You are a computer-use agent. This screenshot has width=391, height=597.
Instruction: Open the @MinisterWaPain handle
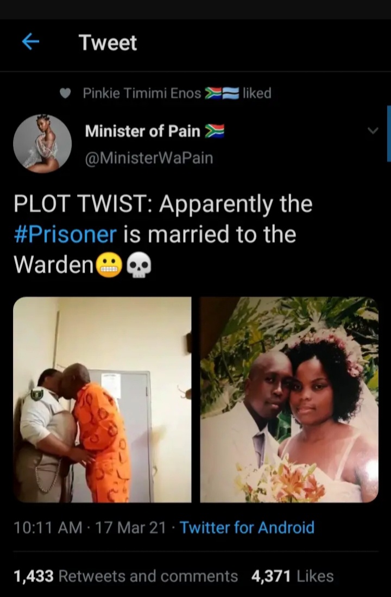pyautogui.click(x=149, y=158)
